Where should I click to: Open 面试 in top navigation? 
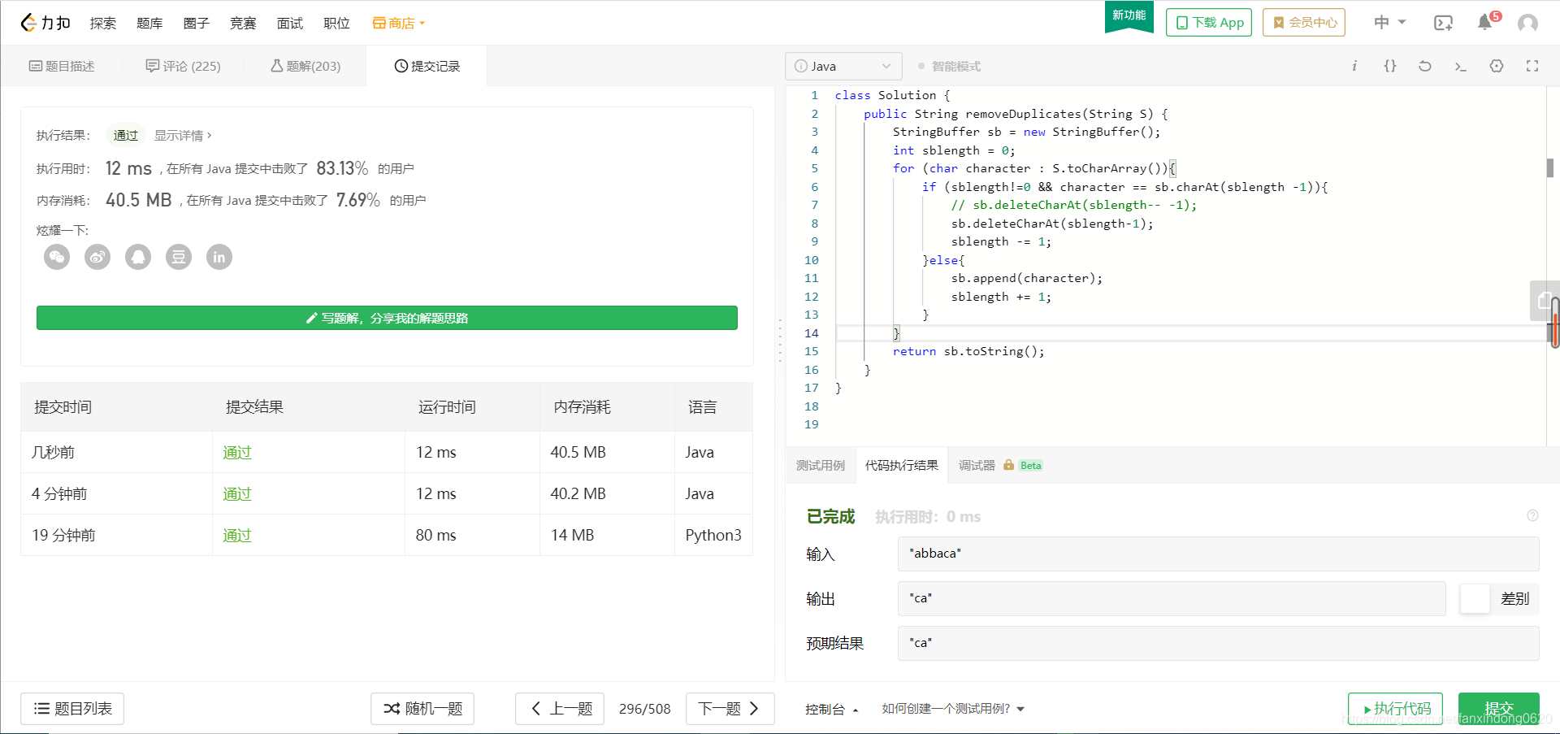(289, 23)
